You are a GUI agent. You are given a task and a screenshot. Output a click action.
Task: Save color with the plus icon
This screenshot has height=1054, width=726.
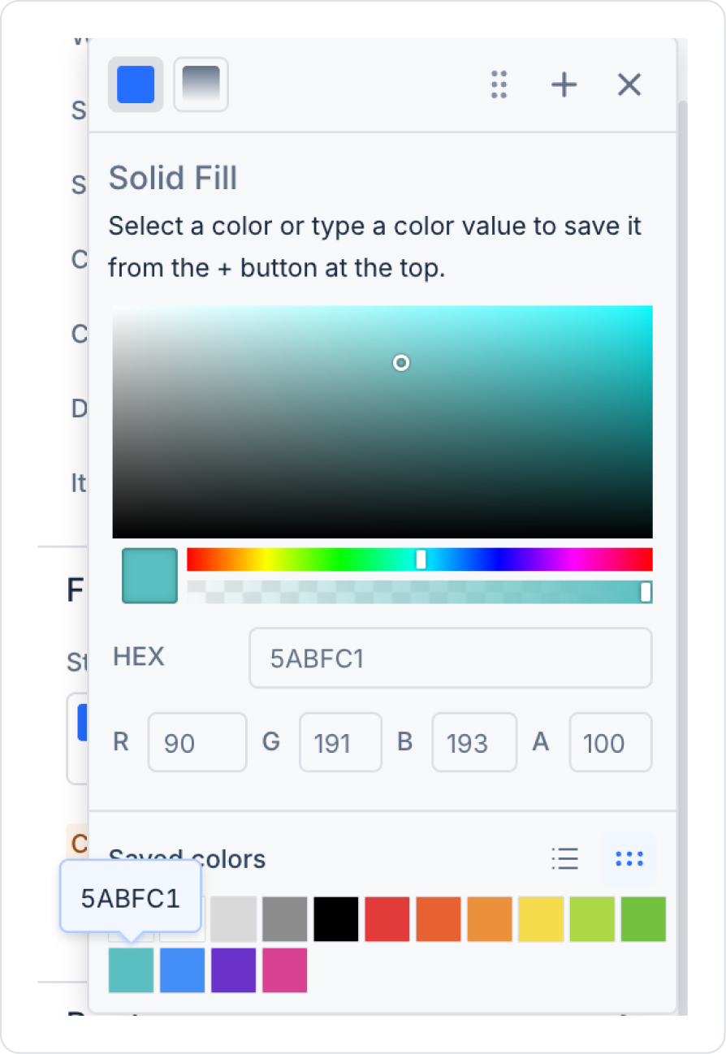point(564,84)
